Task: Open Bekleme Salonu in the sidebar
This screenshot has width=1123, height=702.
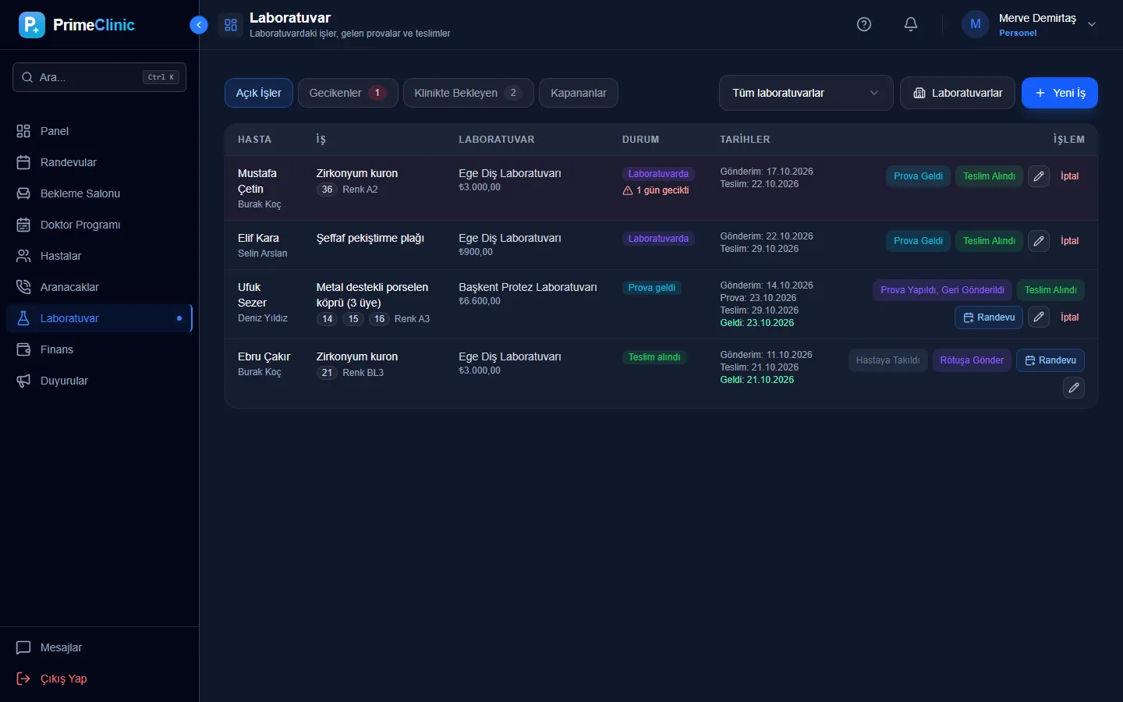Action: coord(99,193)
